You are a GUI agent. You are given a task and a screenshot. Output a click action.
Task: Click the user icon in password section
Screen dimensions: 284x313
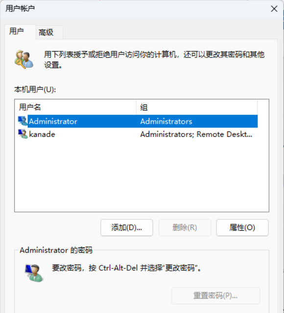pyautogui.click(x=34, y=273)
